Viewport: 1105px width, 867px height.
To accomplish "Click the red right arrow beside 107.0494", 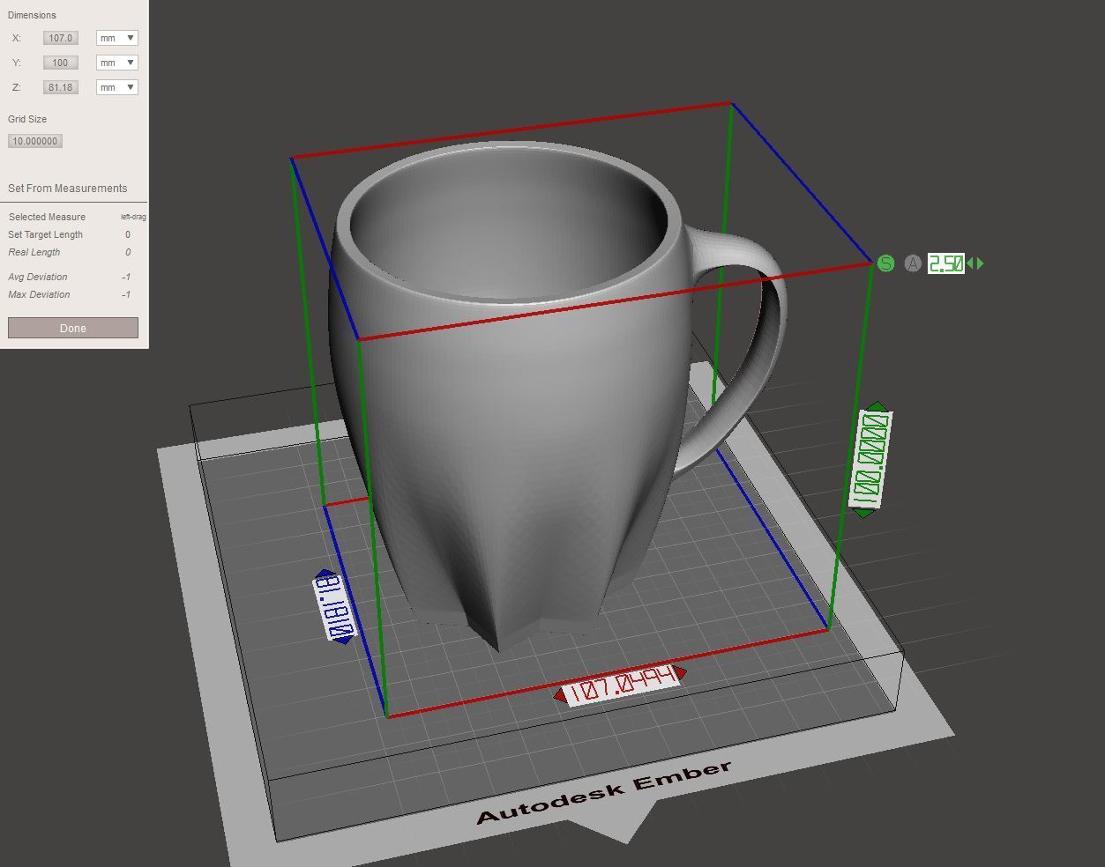I will [x=681, y=673].
